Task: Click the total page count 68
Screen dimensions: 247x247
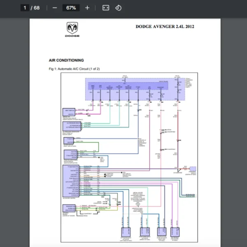Action: [x=37, y=8]
